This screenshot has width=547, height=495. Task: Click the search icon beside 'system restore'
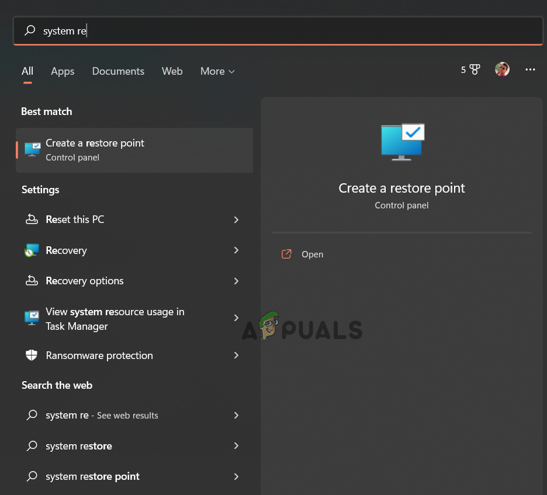pos(32,445)
